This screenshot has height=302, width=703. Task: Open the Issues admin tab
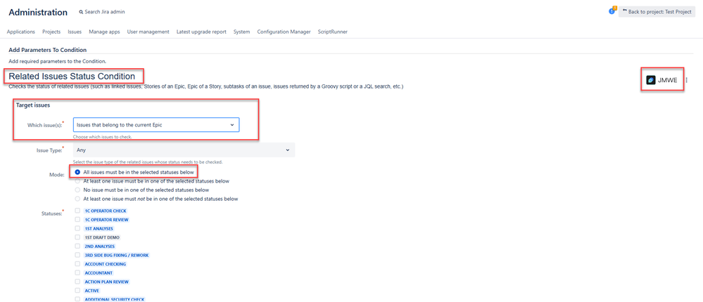(x=75, y=32)
